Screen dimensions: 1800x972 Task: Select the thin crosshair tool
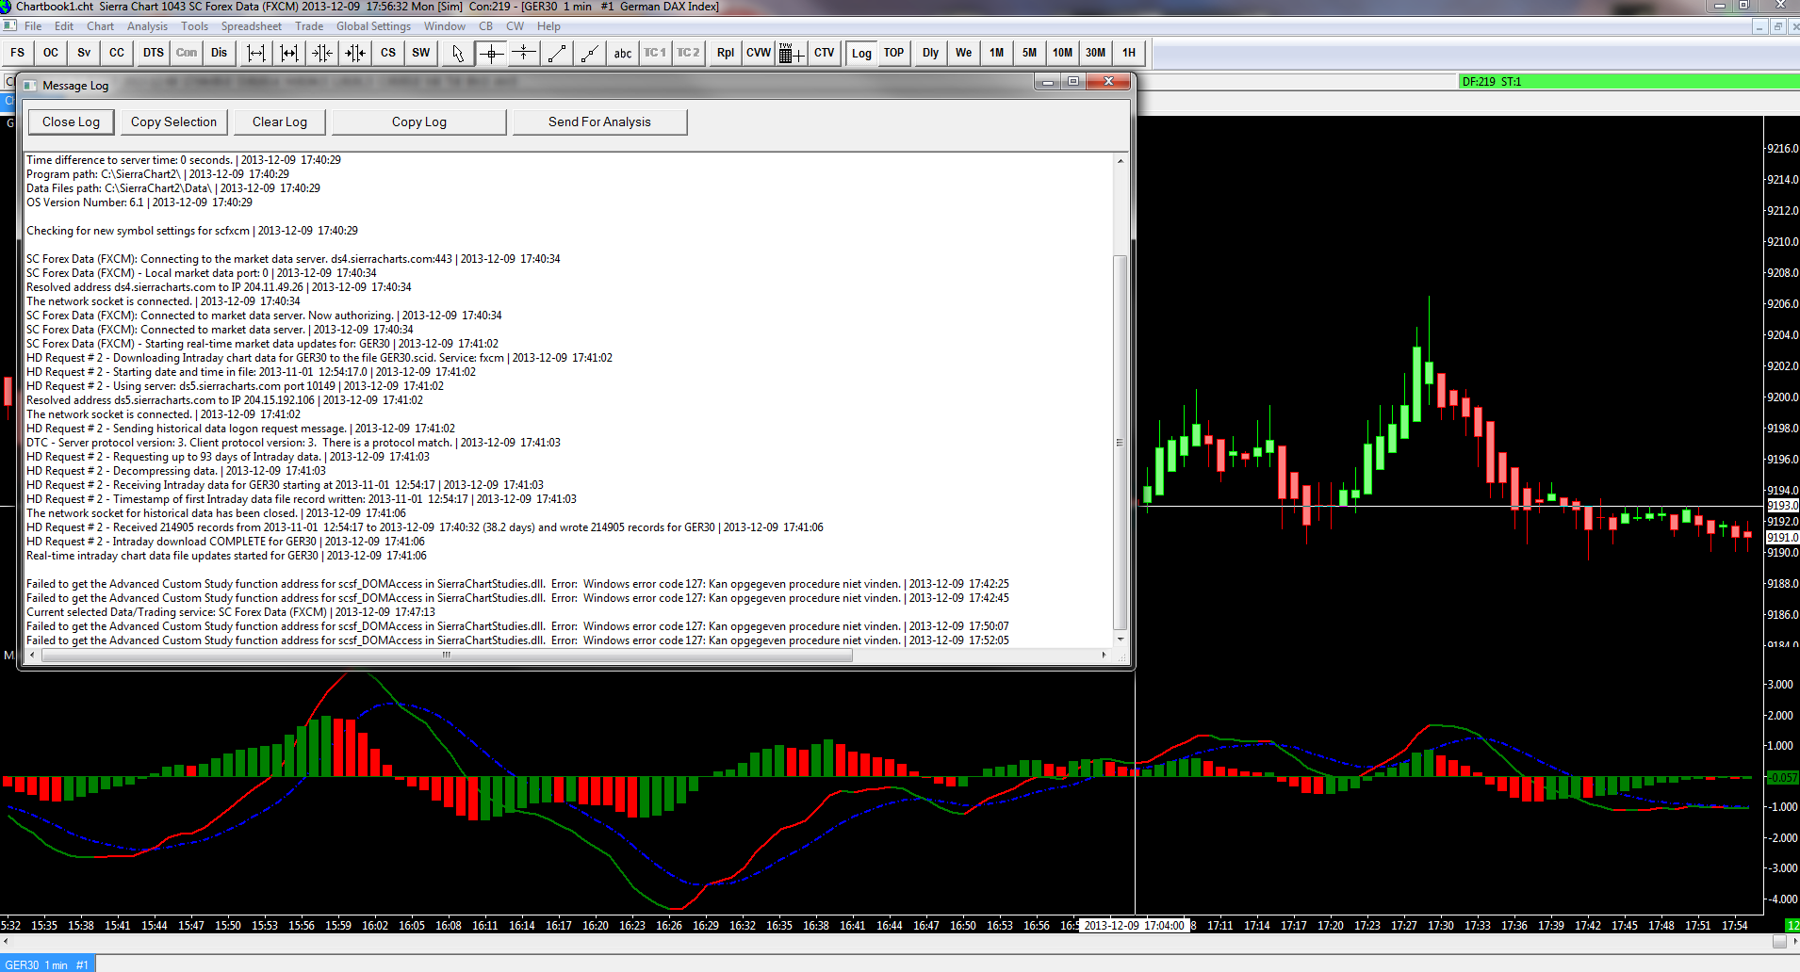[524, 53]
